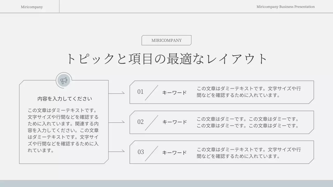
Task: Click the blue-gray bar at the bottom
Action: coord(166,184)
